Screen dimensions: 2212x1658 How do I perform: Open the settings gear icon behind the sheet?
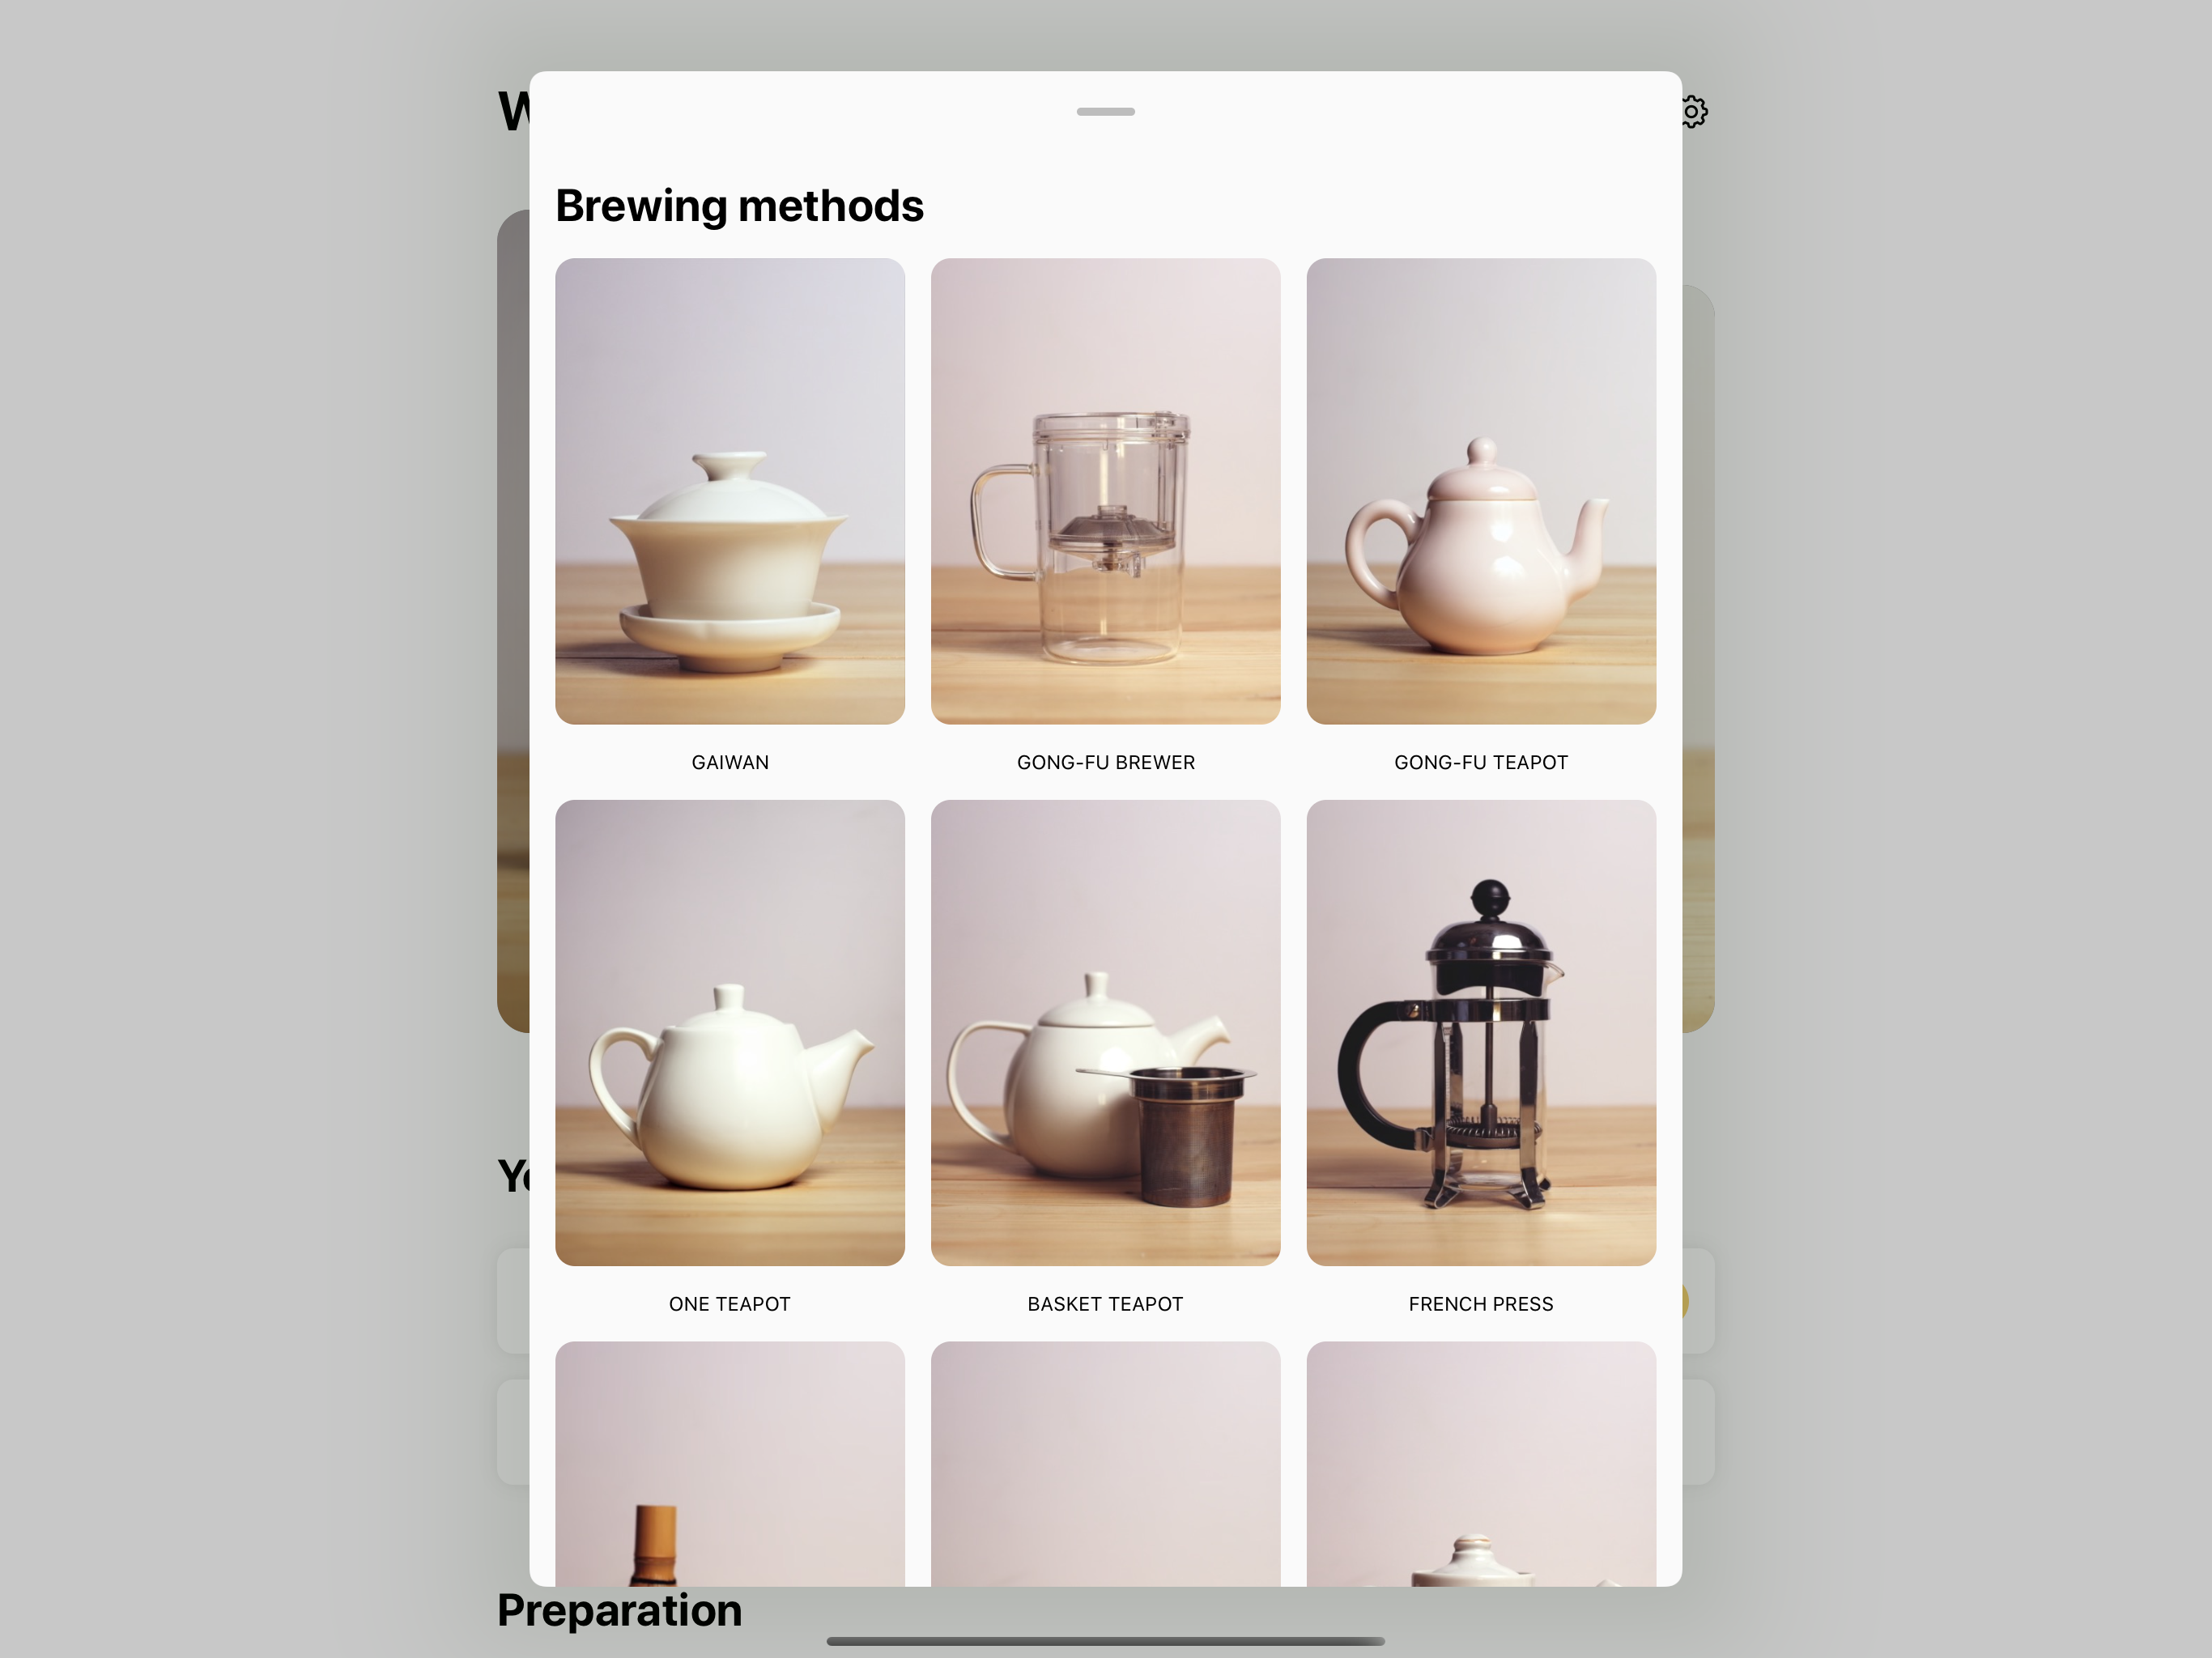(1694, 111)
